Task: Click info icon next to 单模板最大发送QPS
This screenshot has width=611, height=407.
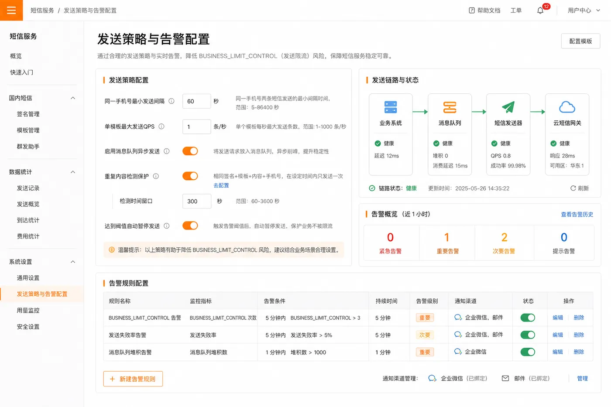Action: tap(161, 127)
